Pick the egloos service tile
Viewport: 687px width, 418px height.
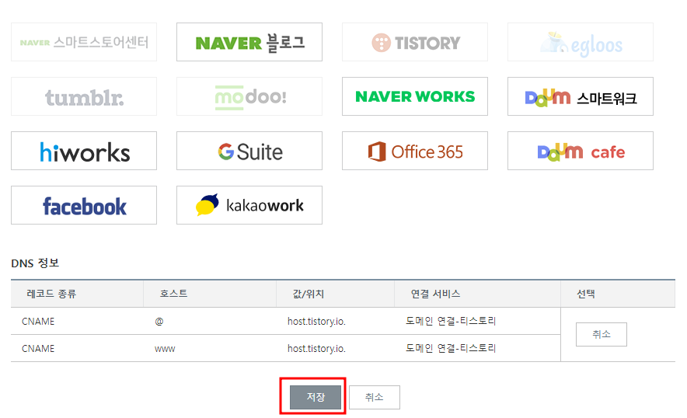[x=581, y=42]
